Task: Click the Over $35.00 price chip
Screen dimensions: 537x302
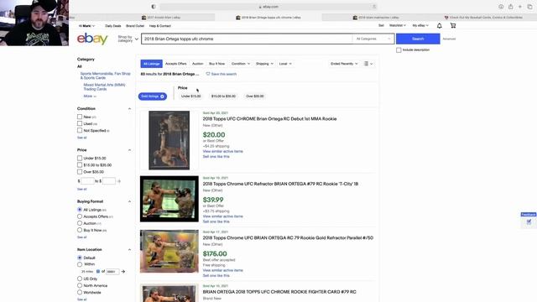Action: 255,96
